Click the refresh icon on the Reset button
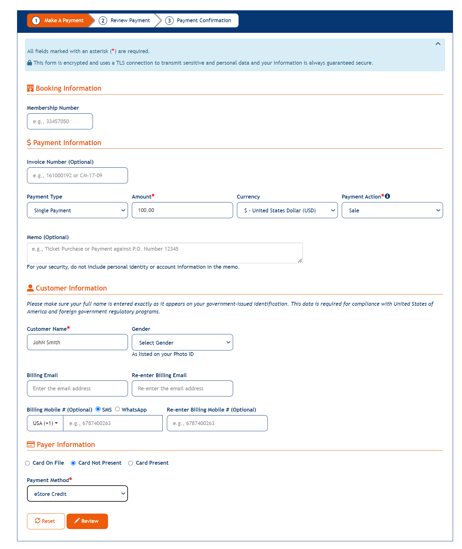The width and height of the screenshot is (462, 549). pyautogui.click(x=38, y=521)
